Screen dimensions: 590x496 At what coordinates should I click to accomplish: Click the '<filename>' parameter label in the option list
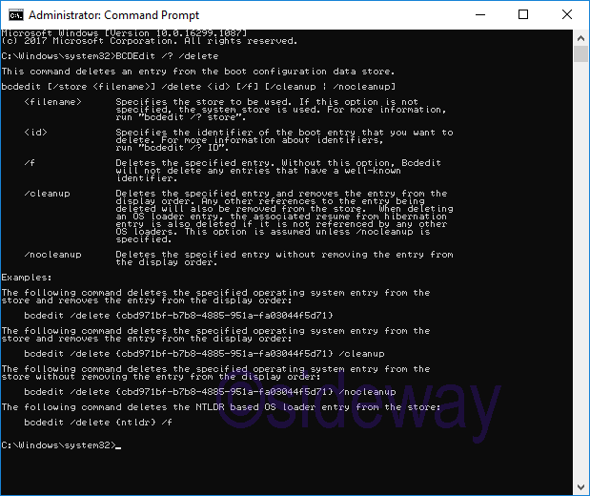click(53, 102)
